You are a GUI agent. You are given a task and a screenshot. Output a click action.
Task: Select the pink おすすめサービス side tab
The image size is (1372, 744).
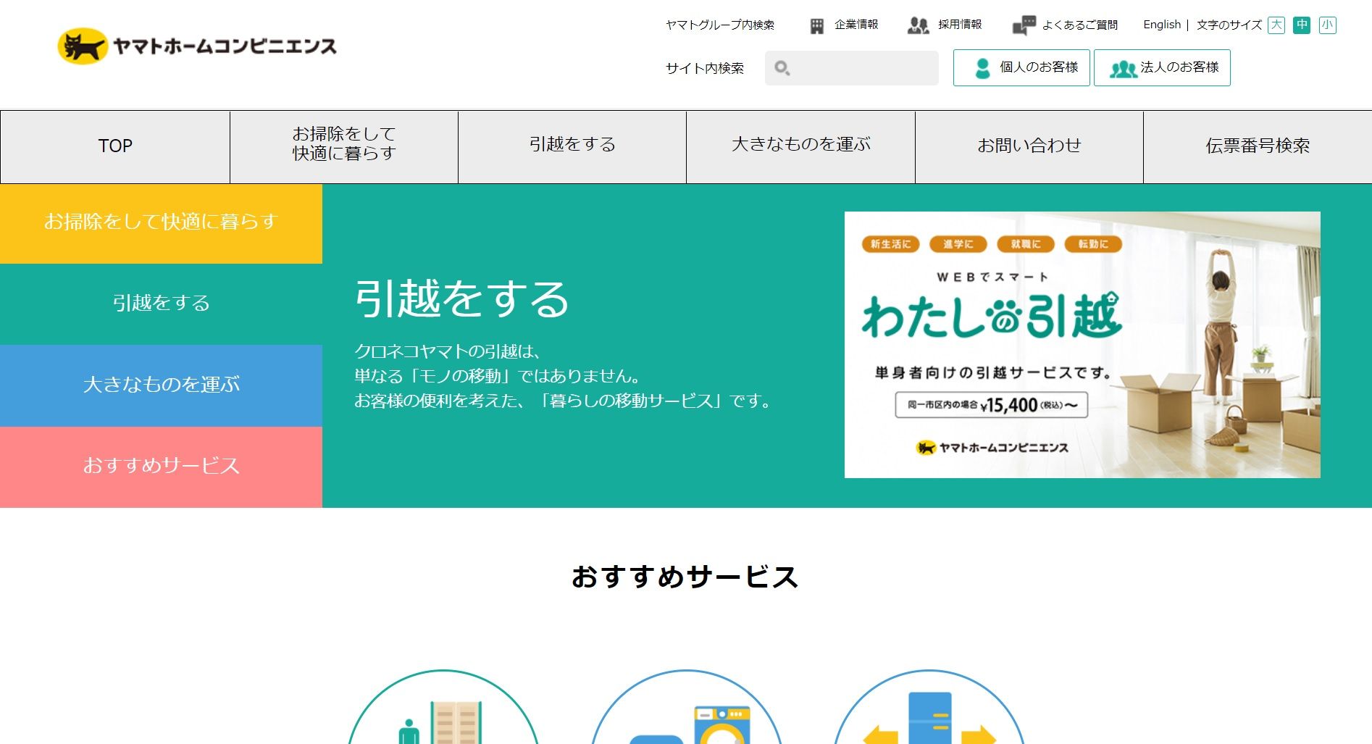click(x=161, y=467)
